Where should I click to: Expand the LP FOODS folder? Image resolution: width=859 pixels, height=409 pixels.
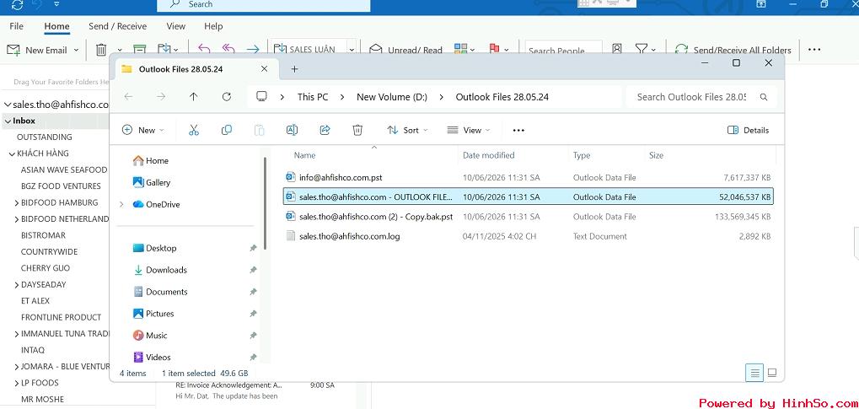point(16,383)
